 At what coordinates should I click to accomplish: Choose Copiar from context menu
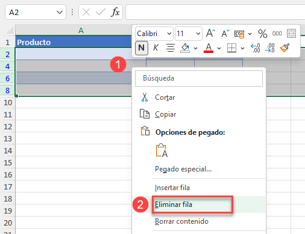point(199,114)
